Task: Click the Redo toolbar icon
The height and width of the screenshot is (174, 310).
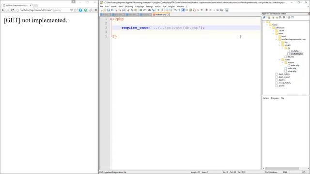Action: click(x=144, y=10)
